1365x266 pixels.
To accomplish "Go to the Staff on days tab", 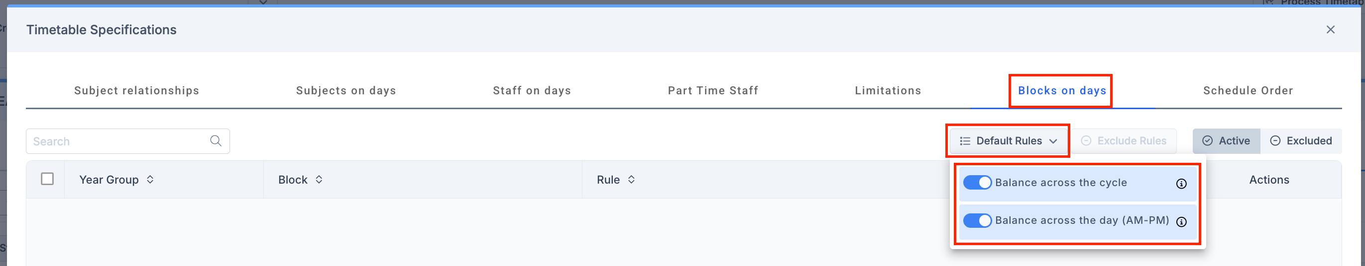I will tap(532, 91).
